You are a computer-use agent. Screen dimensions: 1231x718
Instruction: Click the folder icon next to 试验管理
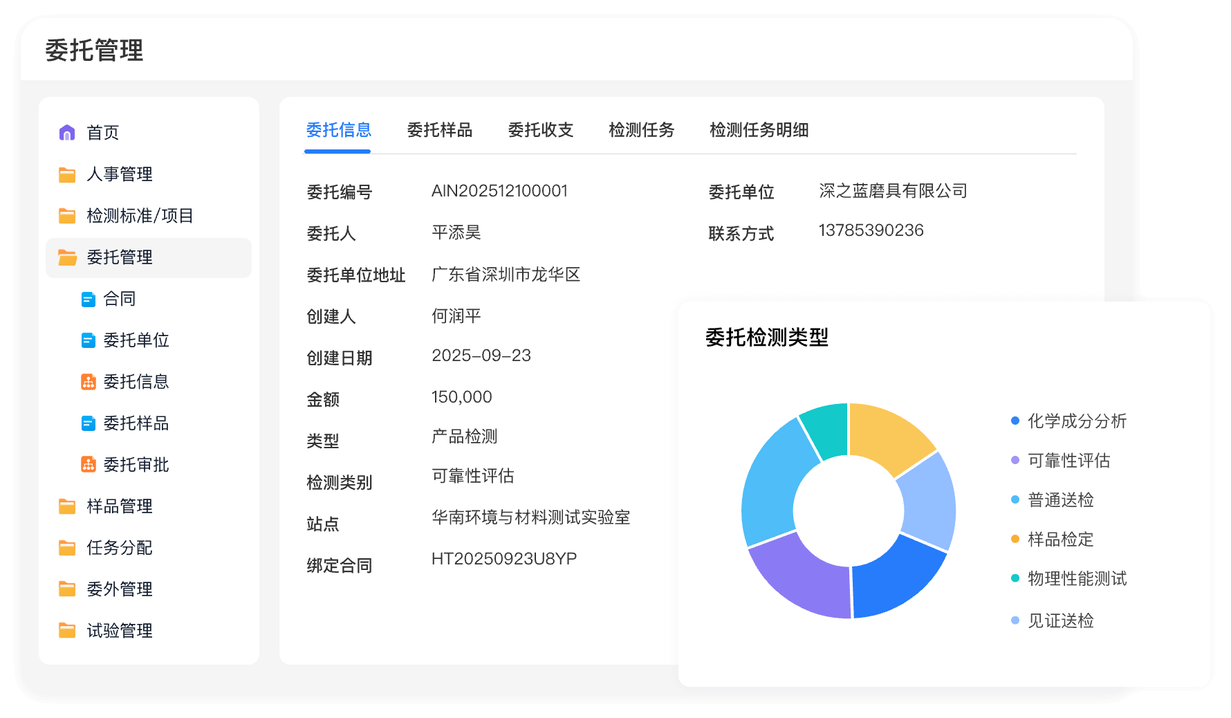tap(67, 631)
